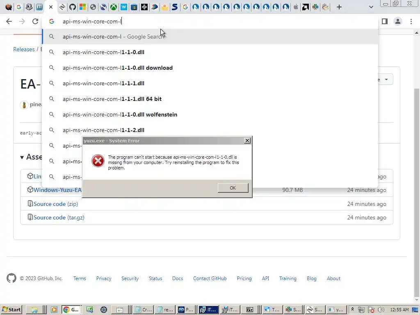The height and width of the screenshot is (315, 420).
Task: Click the GitHub logo in footer
Action: pyautogui.click(x=11, y=278)
